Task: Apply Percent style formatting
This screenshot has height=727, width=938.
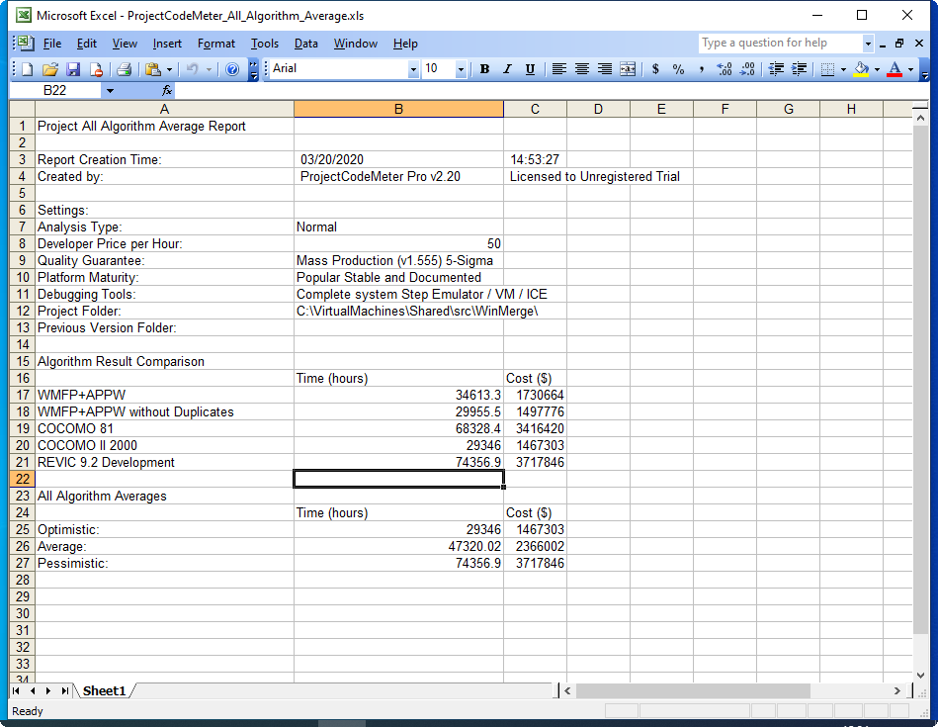Action: pos(677,69)
